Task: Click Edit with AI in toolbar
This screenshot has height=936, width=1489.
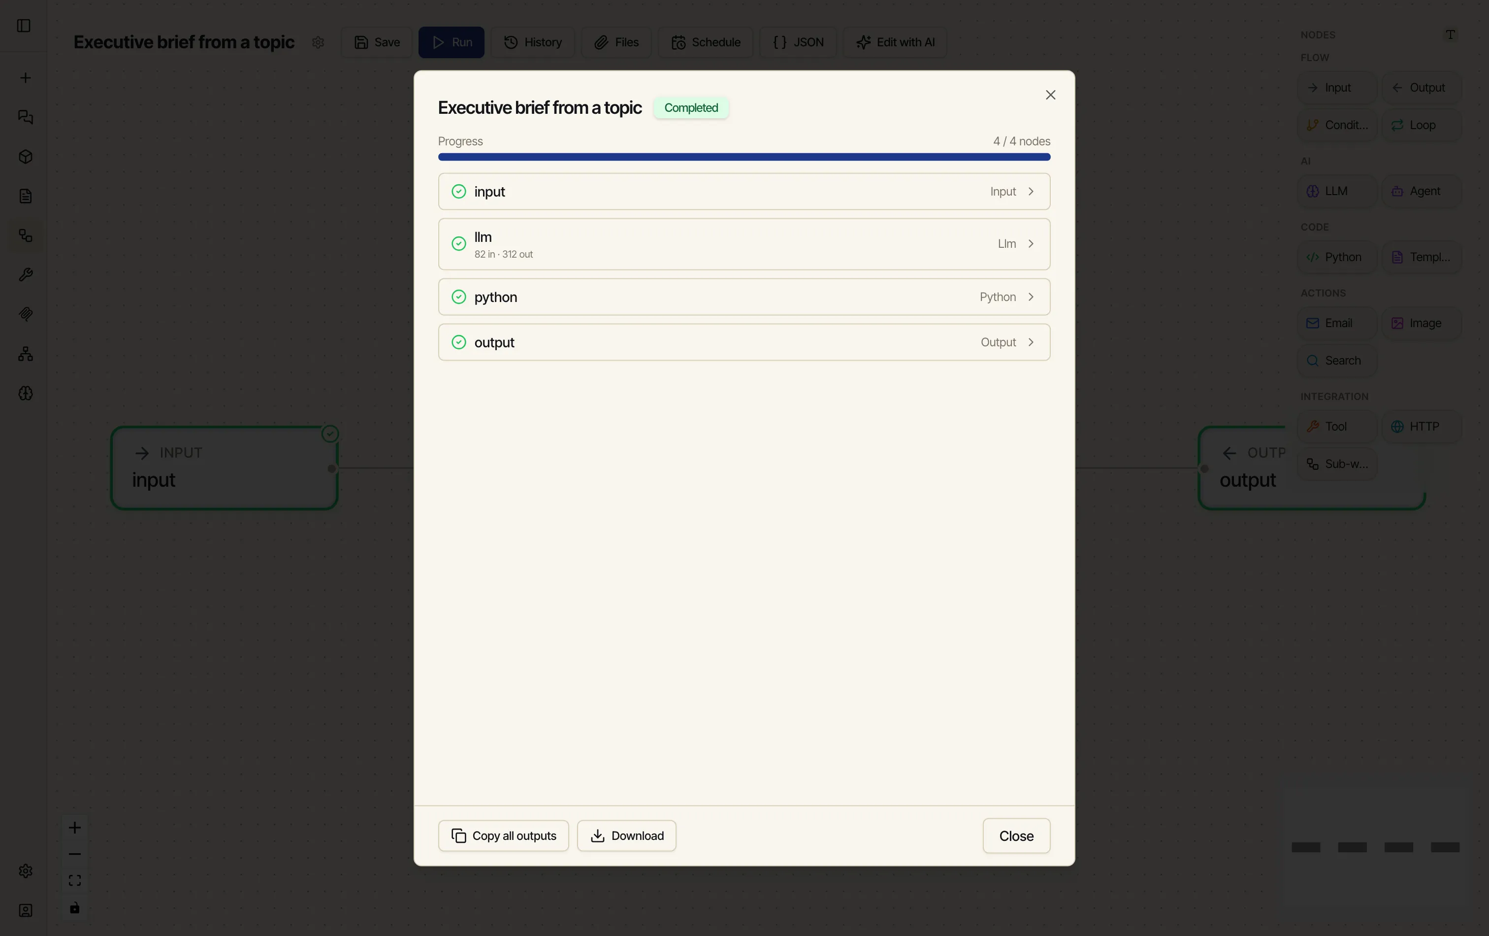Action: 895,42
